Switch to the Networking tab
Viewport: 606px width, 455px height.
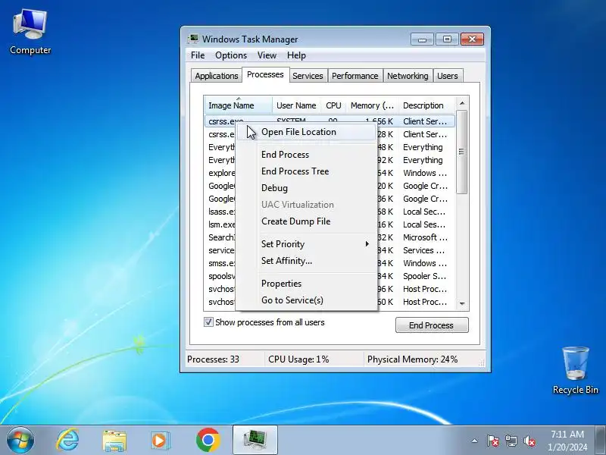click(x=408, y=76)
